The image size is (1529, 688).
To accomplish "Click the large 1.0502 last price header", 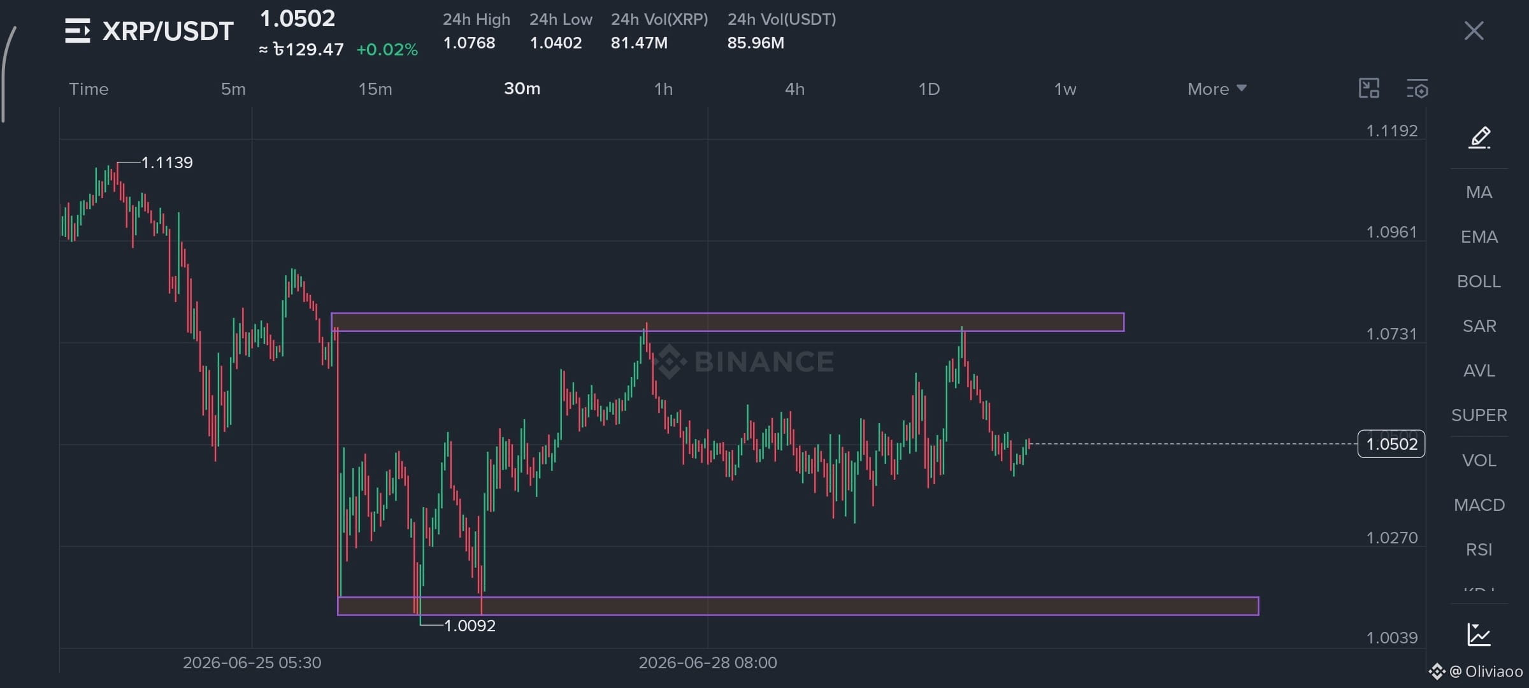I will click(x=298, y=18).
